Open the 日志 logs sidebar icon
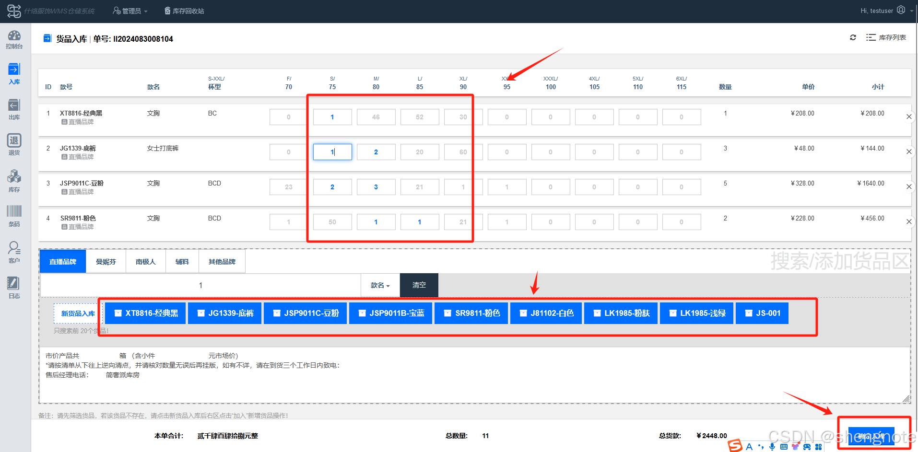The height and width of the screenshot is (452, 918). (14, 287)
